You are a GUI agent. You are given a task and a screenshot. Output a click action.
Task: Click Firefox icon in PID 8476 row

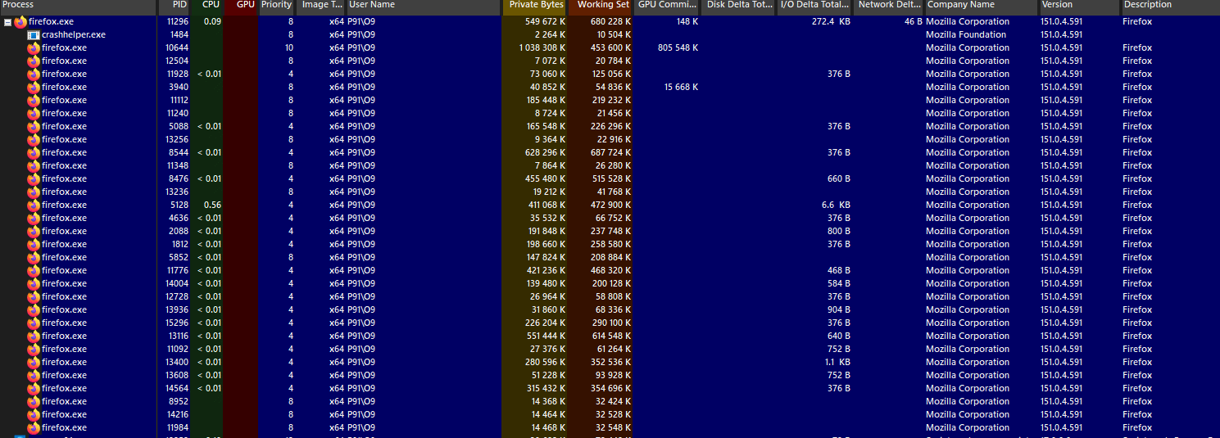click(x=34, y=179)
